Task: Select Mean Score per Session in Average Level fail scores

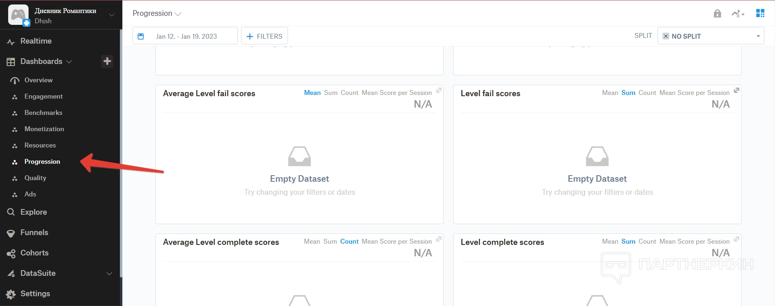Action: click(x=397, y=93)
